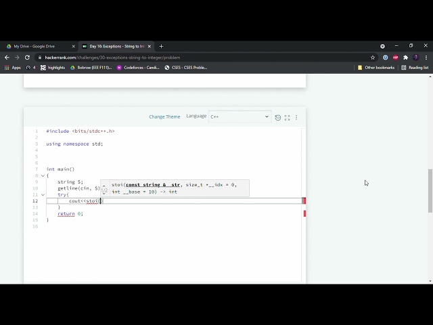This screenshot has width=433, height=325.
Task: Click the browser forward arrow
Action: pyautogui.click(x=17, y=58)
